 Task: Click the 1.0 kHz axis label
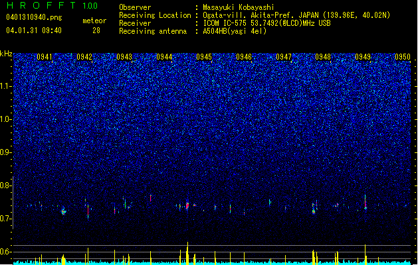coord(6,119)
